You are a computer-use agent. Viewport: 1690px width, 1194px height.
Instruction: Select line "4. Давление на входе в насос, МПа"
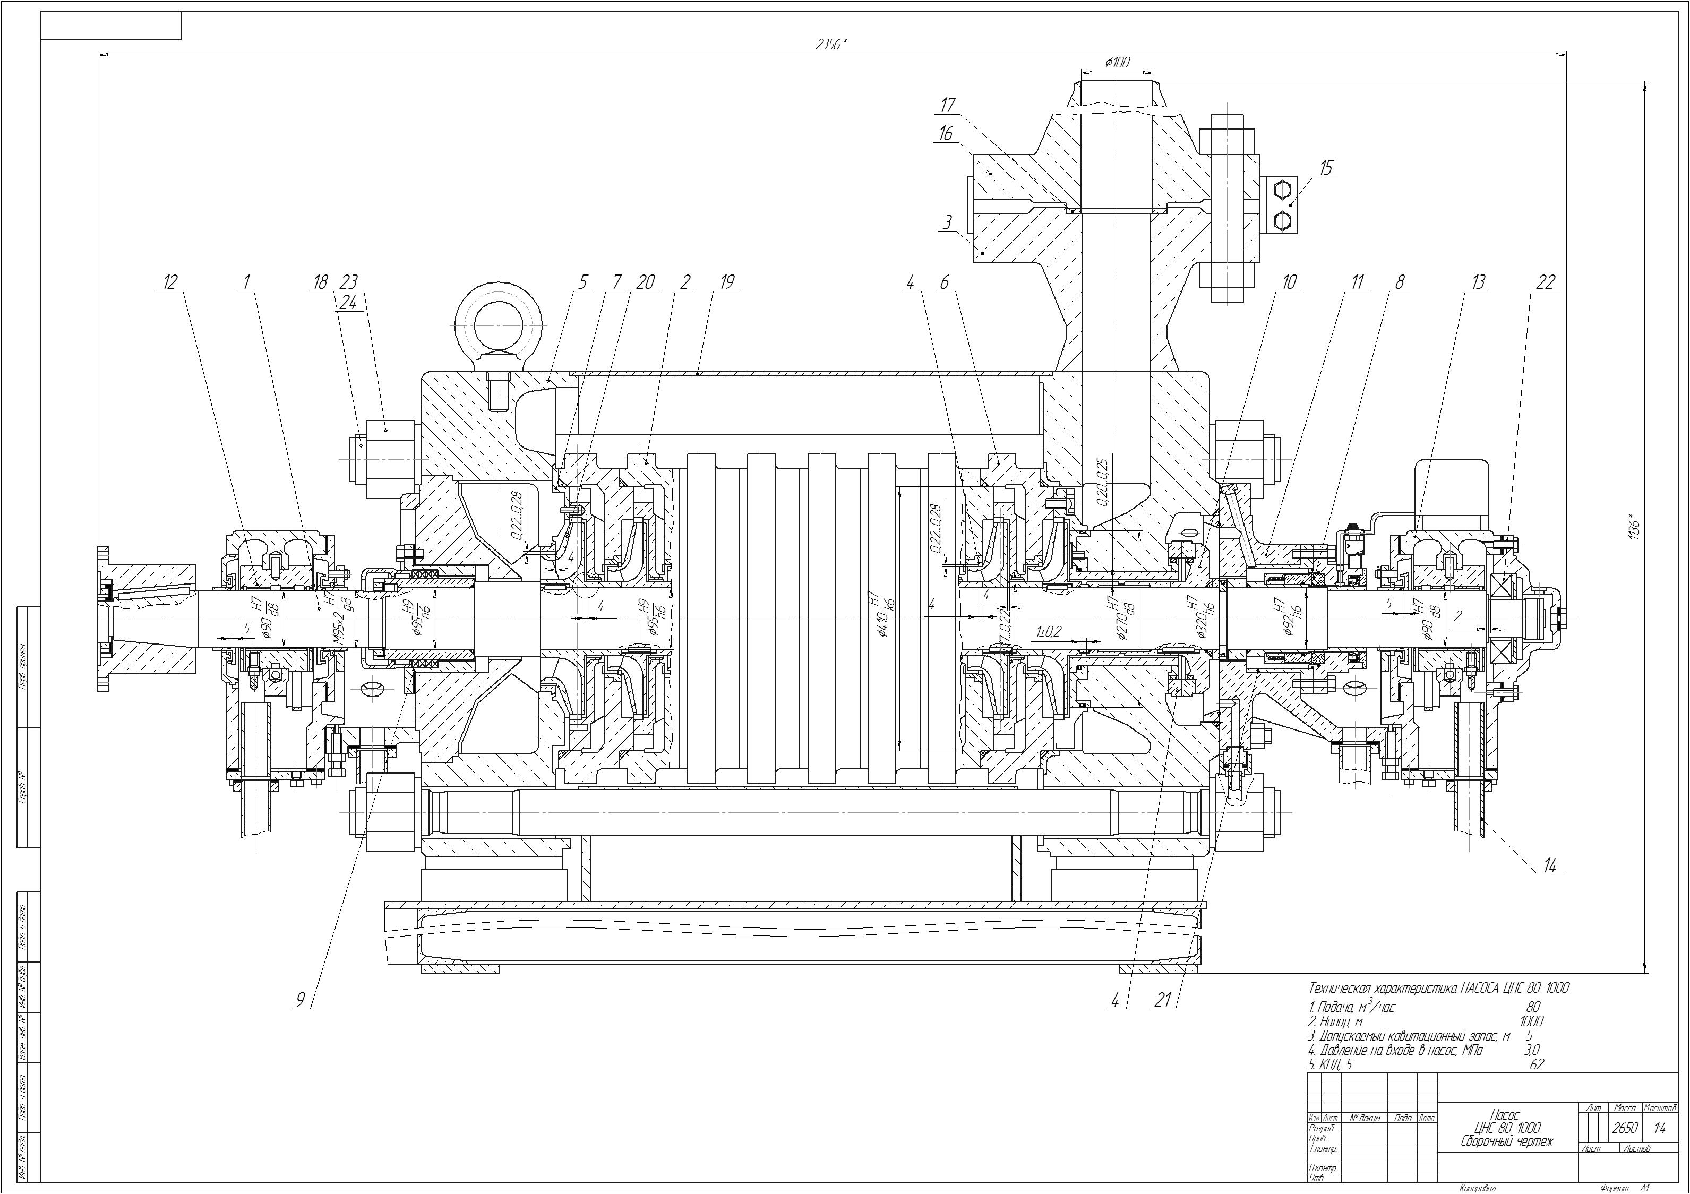tap(1395, 1051)
